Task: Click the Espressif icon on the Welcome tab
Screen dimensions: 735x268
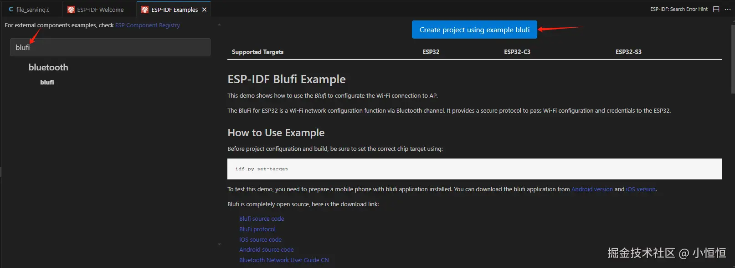Action: (x=71, y=10)
